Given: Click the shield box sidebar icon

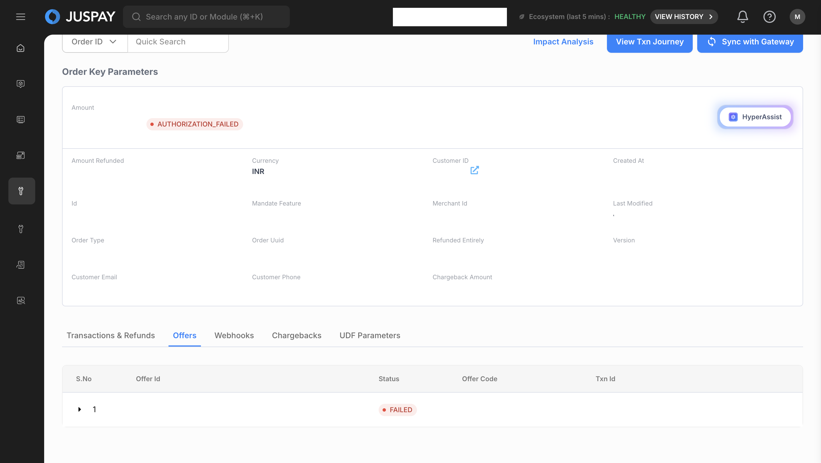Looking at the screenshot, I should [21, 84].
